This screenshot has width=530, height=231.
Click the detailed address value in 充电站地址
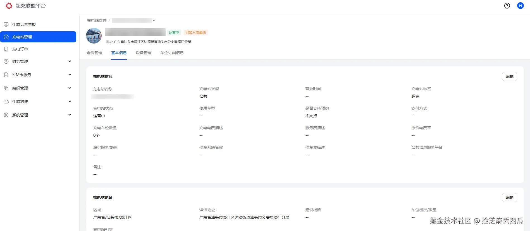tap(244, 217)
